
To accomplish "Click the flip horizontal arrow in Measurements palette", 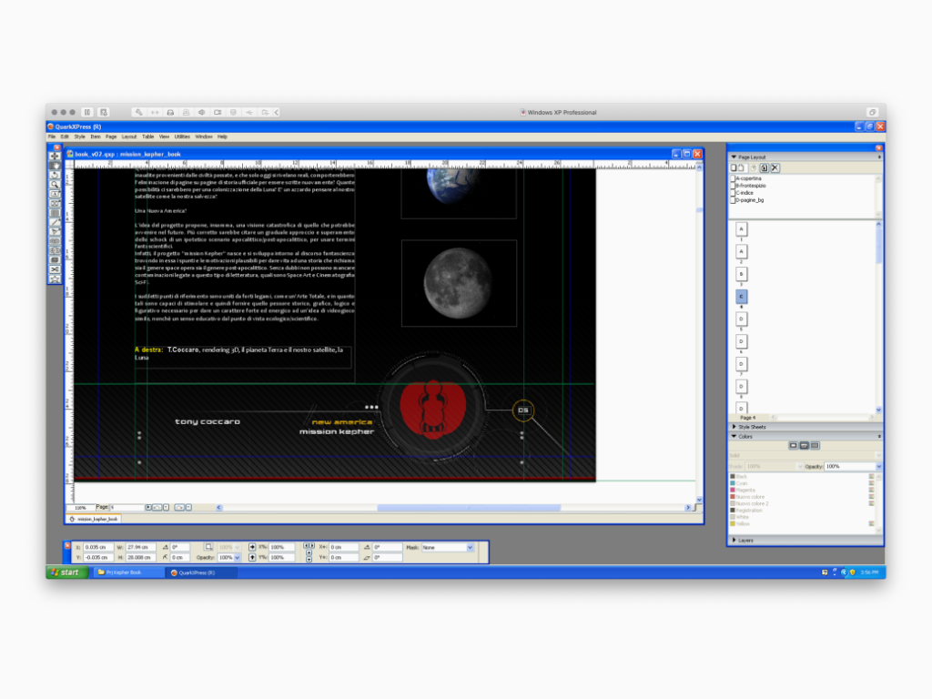I will click(252, 547).
